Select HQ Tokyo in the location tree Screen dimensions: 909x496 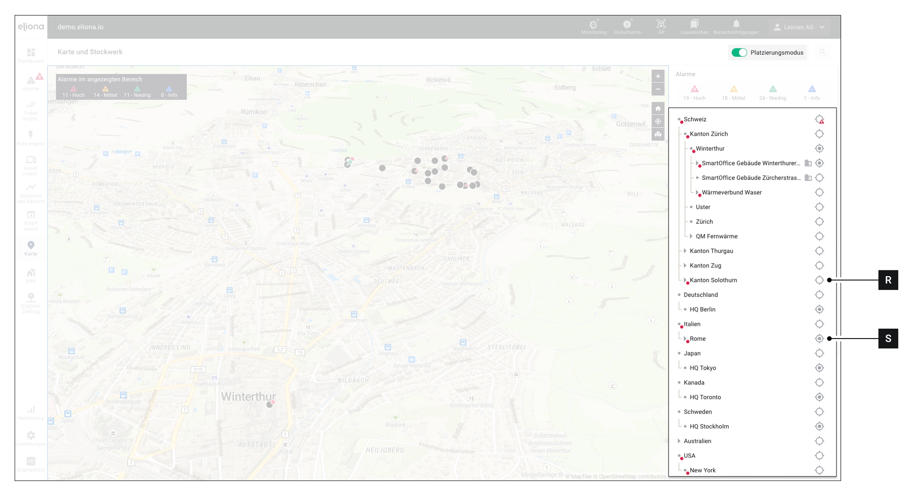point(703,368)
